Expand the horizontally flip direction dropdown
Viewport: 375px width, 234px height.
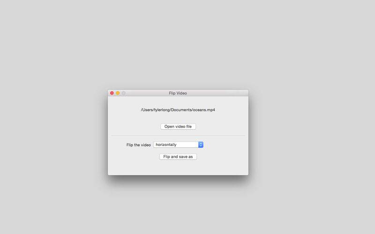[x=178, y=145]
